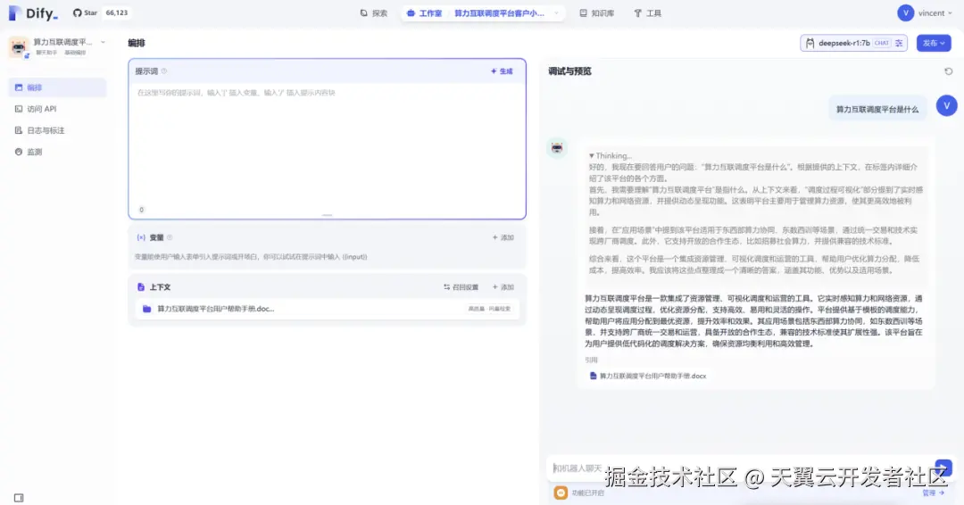Collapse the Thinking section
This screenshot has height=505, width=964.
click(x=610, y=156)
